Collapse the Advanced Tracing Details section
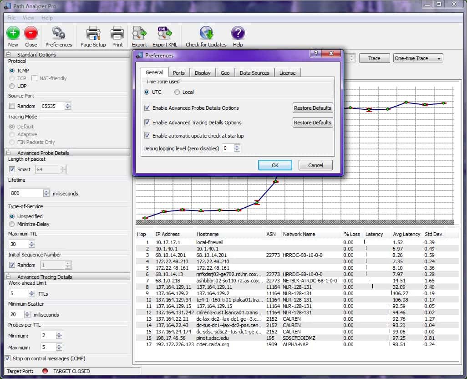 [8, 277]
